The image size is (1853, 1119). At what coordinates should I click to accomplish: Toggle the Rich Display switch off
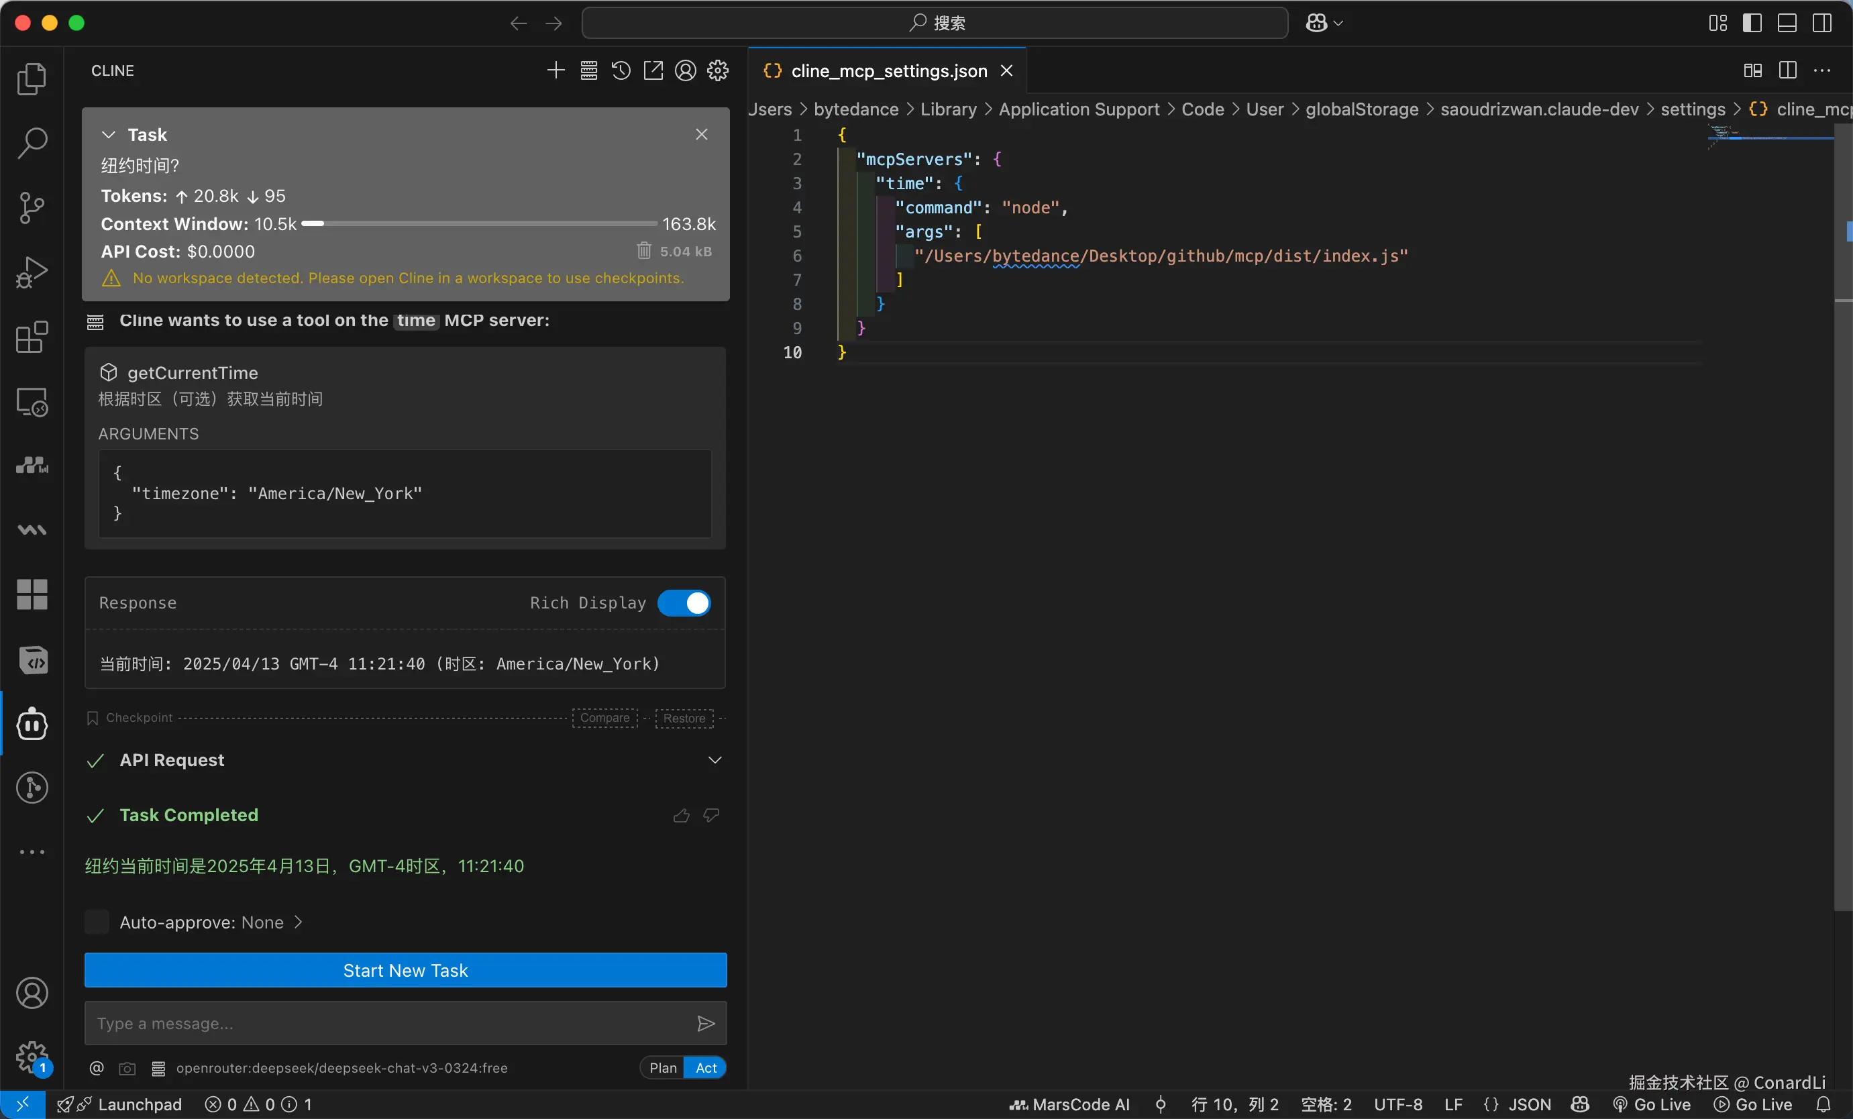(x=684, y=603)
